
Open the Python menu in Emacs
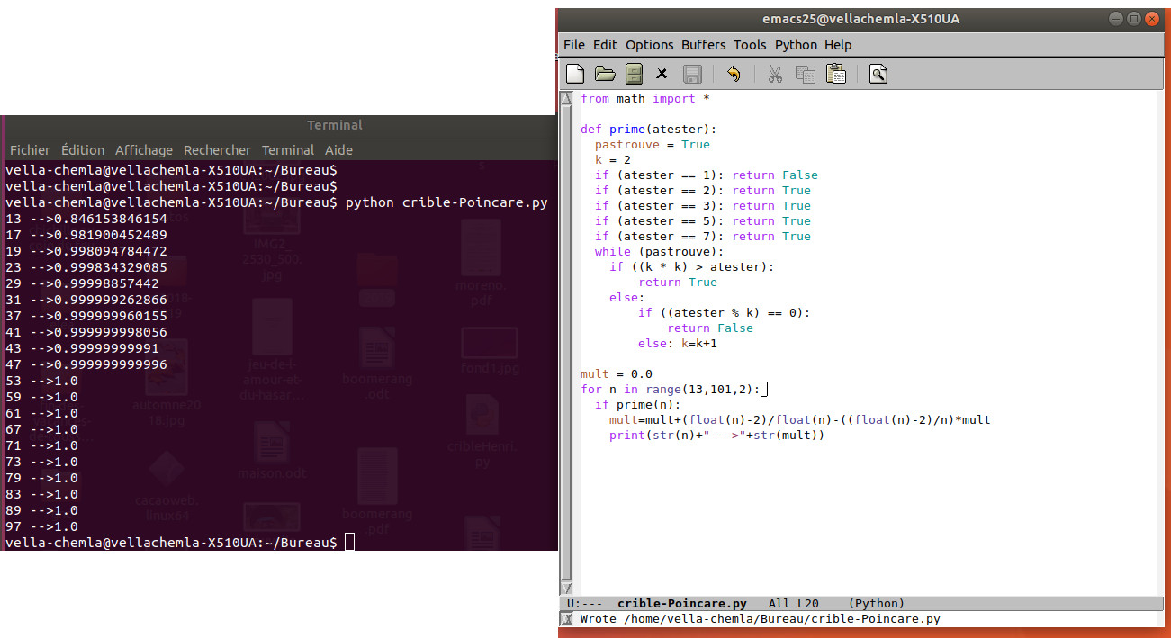point(796,45)
